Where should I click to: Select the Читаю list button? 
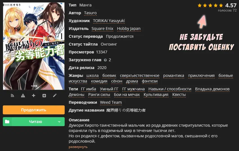(x=34, y=122)
